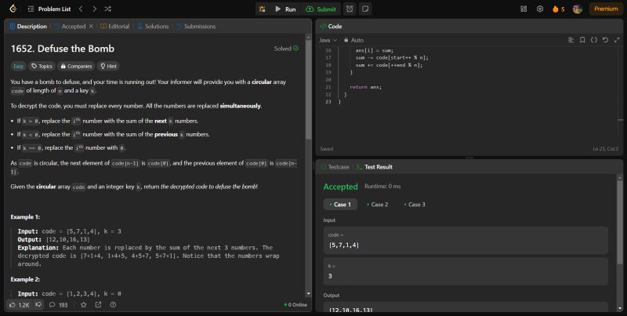
Task: Close the Accepted tab
Action: pos(91,27)
